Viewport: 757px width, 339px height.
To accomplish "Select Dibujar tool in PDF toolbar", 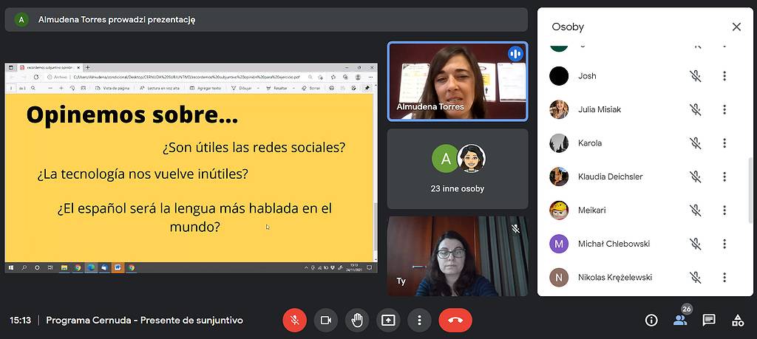I will [x=242, y=88].
